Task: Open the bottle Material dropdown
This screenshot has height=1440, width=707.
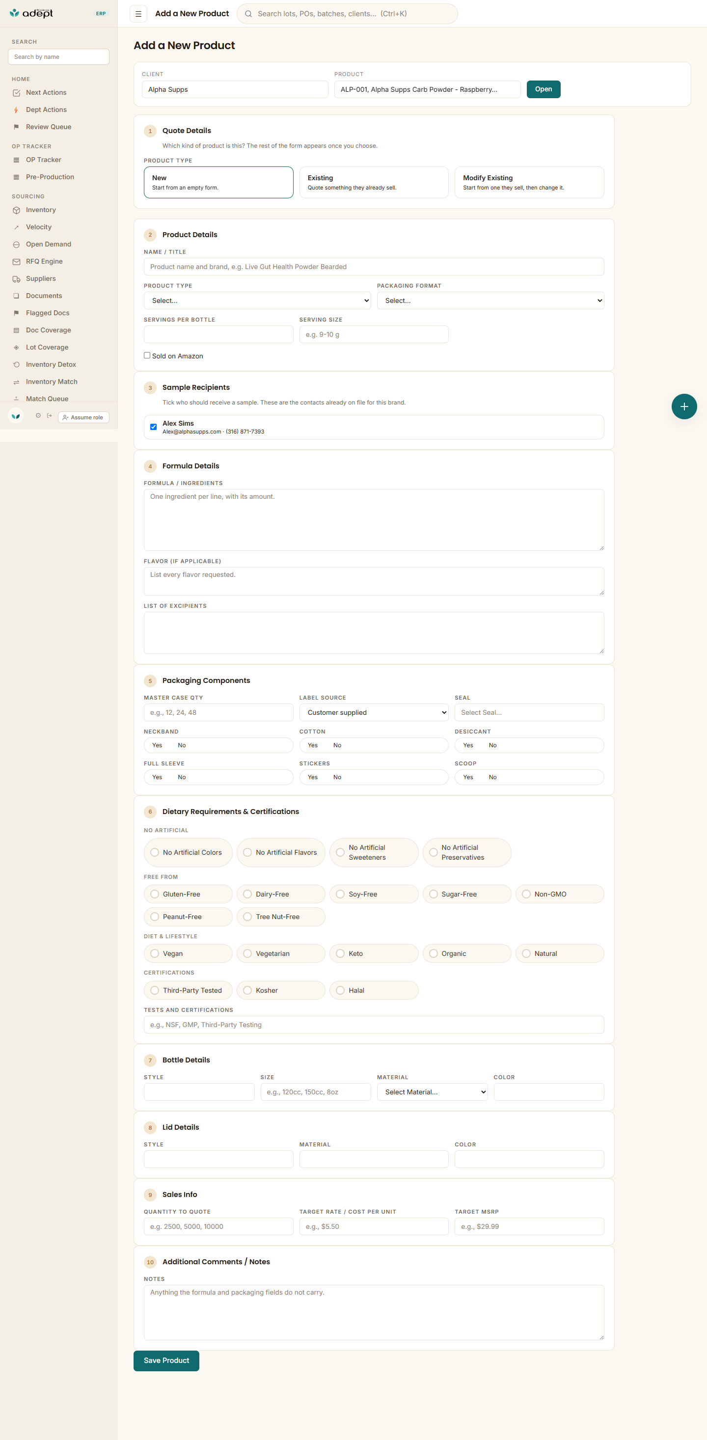Action: 432,1092
